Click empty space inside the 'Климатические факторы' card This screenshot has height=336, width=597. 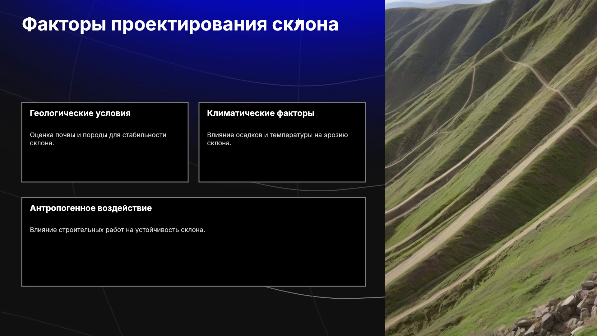click(x=282, y=165)
